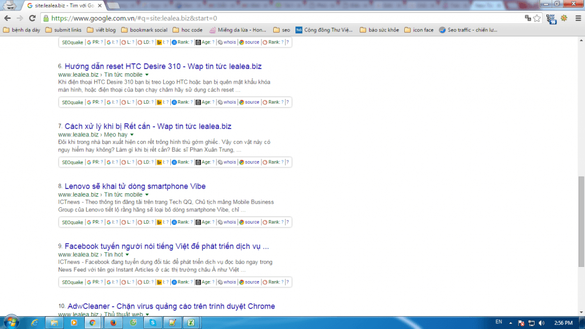Image resolution: width=585 pixels, height=329 pixels.
Task: Click Google PR in HTC result SEOquake bar
Action: point(95,102)
